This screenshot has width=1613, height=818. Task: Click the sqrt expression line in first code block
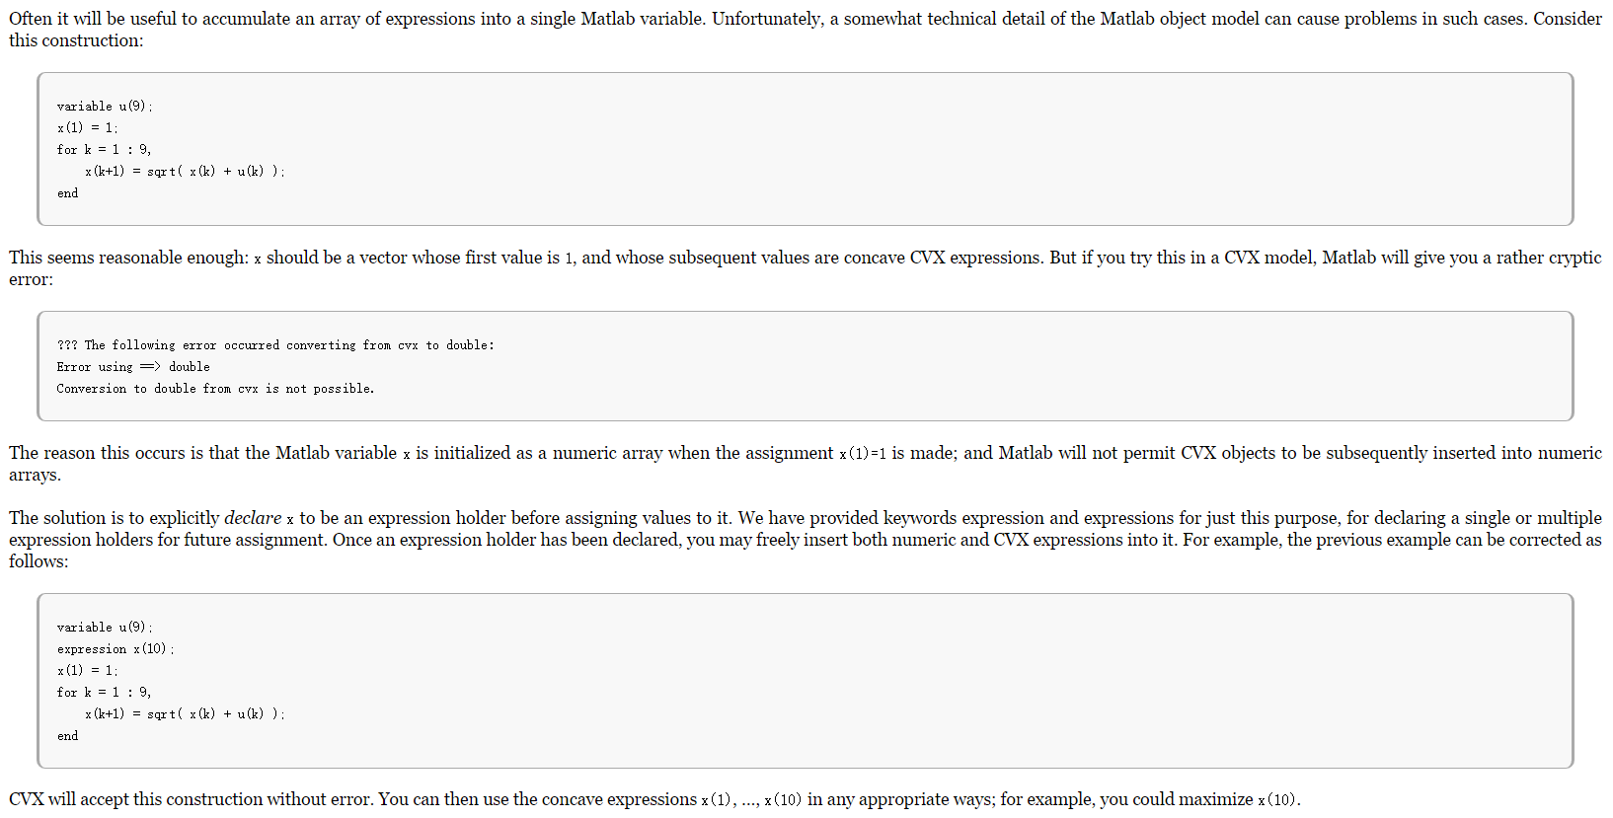point(185,171)
